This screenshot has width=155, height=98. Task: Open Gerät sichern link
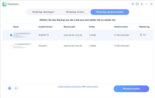pyautogui.click(x=92, y=86)
